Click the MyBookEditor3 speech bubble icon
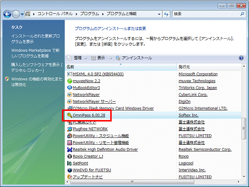This screenshot has width=249, height=187. 70,88
